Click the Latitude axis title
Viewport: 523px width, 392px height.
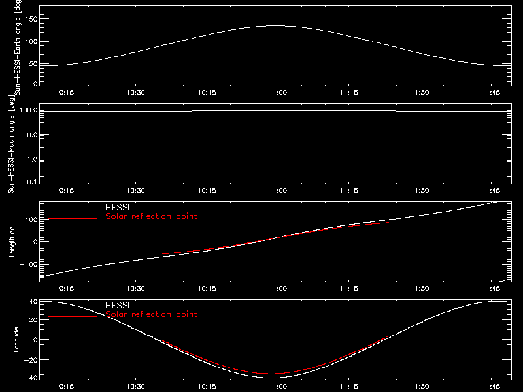16,340
